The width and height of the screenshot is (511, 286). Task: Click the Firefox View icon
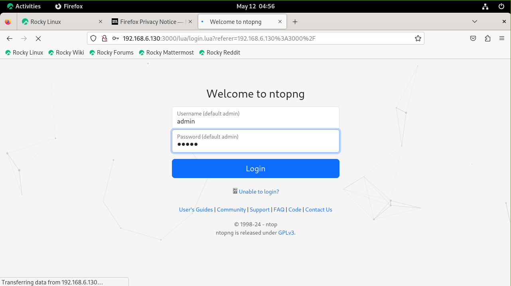click(x=8, y=22)
